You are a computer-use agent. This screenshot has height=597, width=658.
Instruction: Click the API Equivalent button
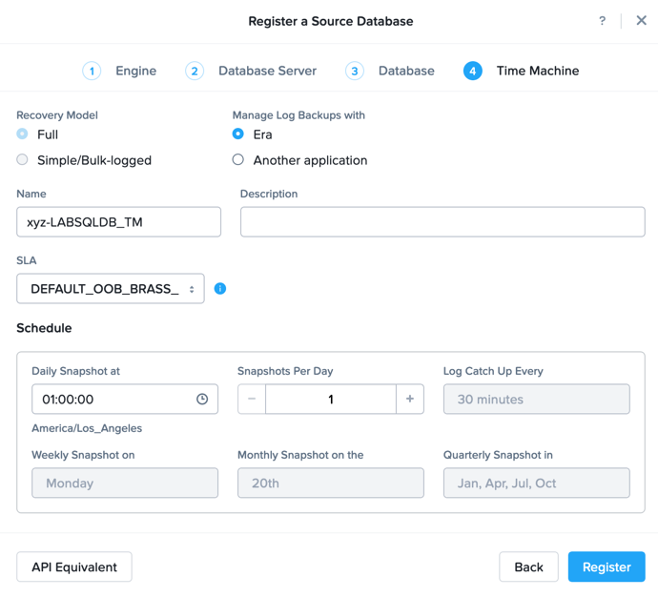(x=74, y=566)
